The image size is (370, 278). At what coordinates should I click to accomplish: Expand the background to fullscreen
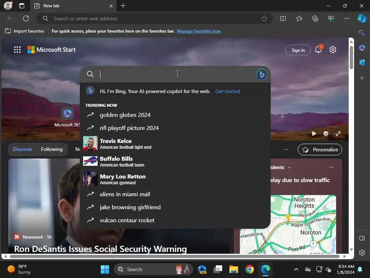click(338, 134)
